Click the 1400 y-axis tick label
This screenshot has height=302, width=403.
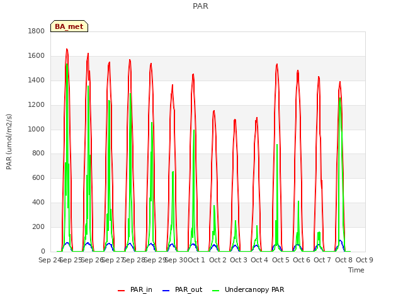37,81
